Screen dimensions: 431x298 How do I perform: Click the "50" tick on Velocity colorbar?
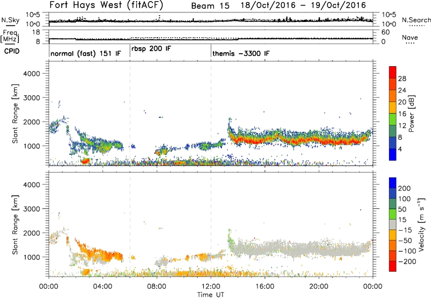(x=402, y=209)
